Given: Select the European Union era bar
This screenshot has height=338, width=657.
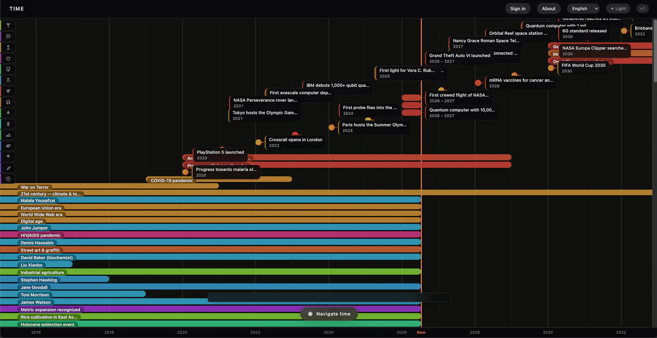Looking at the screenshot, I should click(210, 207).
